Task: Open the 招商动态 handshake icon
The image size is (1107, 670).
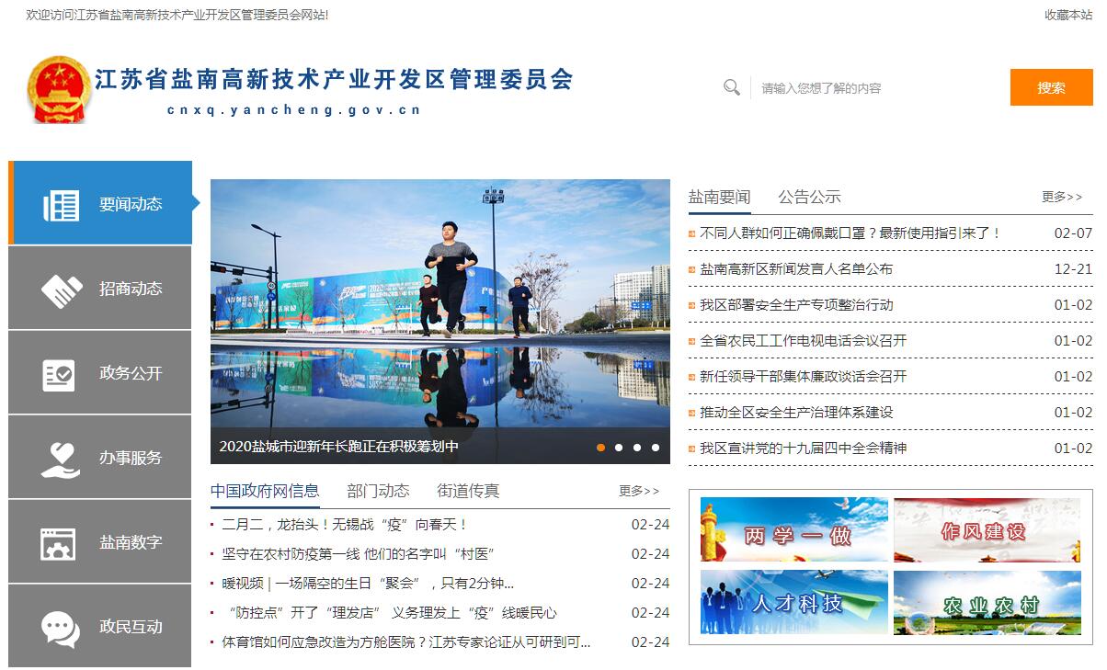Action: pos(62,290)
